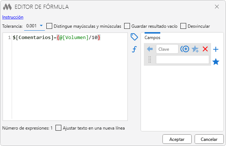Screen dimensions: 226x146
Task: Click the drag handle of the field row
Action: (149, 60)
